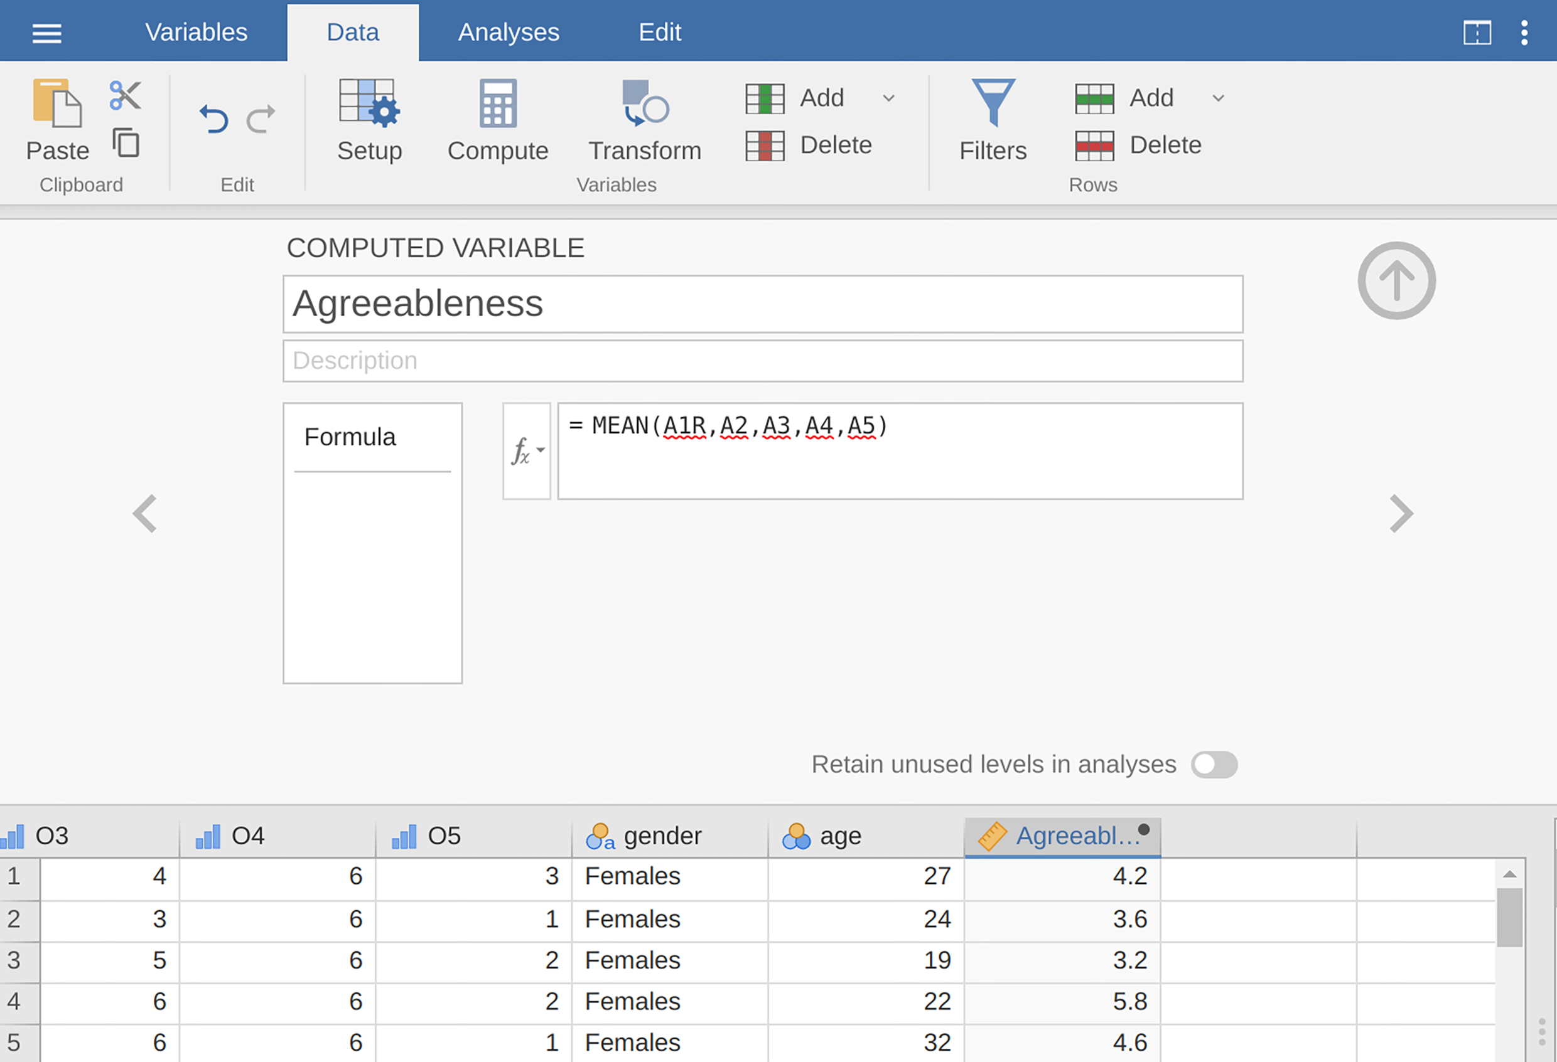Switch to the Variables tab
Viewport: 1557px width, 1062px height.
coord(197,32)
